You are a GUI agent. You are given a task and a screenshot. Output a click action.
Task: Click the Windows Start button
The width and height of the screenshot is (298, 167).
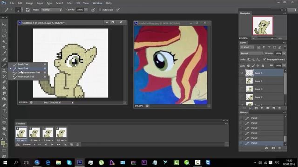click(5, 162)
